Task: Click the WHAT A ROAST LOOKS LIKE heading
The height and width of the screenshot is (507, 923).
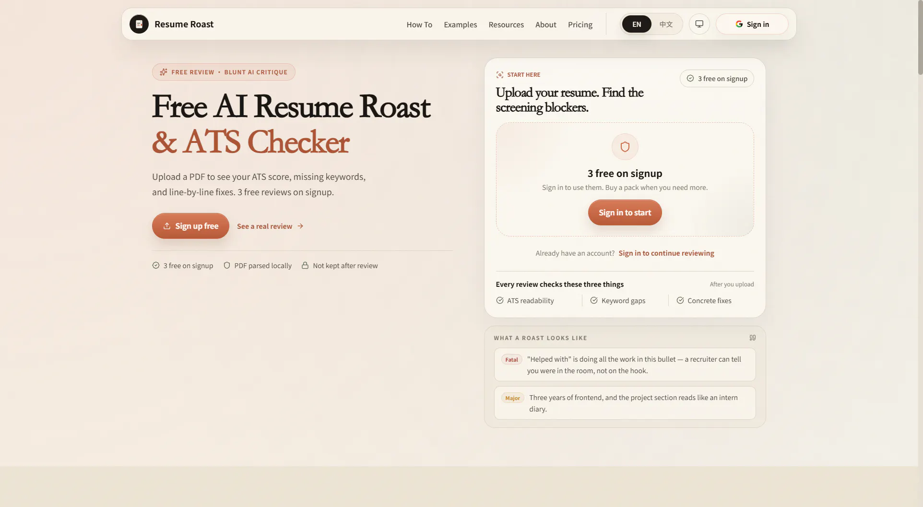Action: pyautogui.click(x=540, y=338)
